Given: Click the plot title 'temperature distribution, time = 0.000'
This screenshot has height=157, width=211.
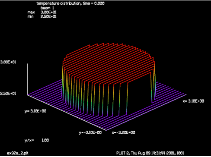Looking at the screenshot, I should (70, 3).
